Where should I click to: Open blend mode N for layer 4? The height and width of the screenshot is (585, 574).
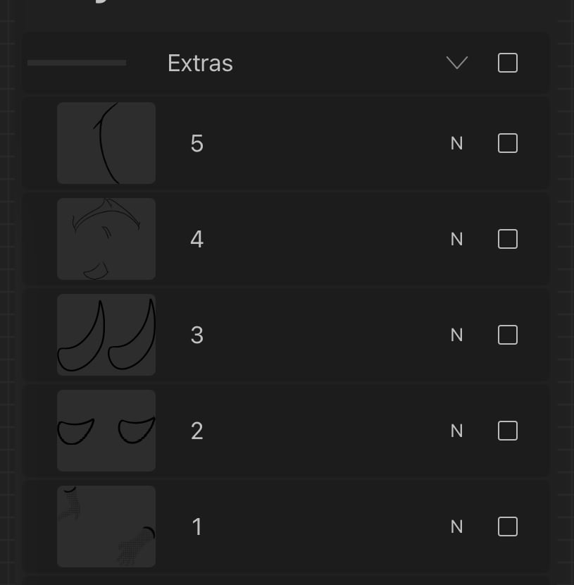(456, 240)
